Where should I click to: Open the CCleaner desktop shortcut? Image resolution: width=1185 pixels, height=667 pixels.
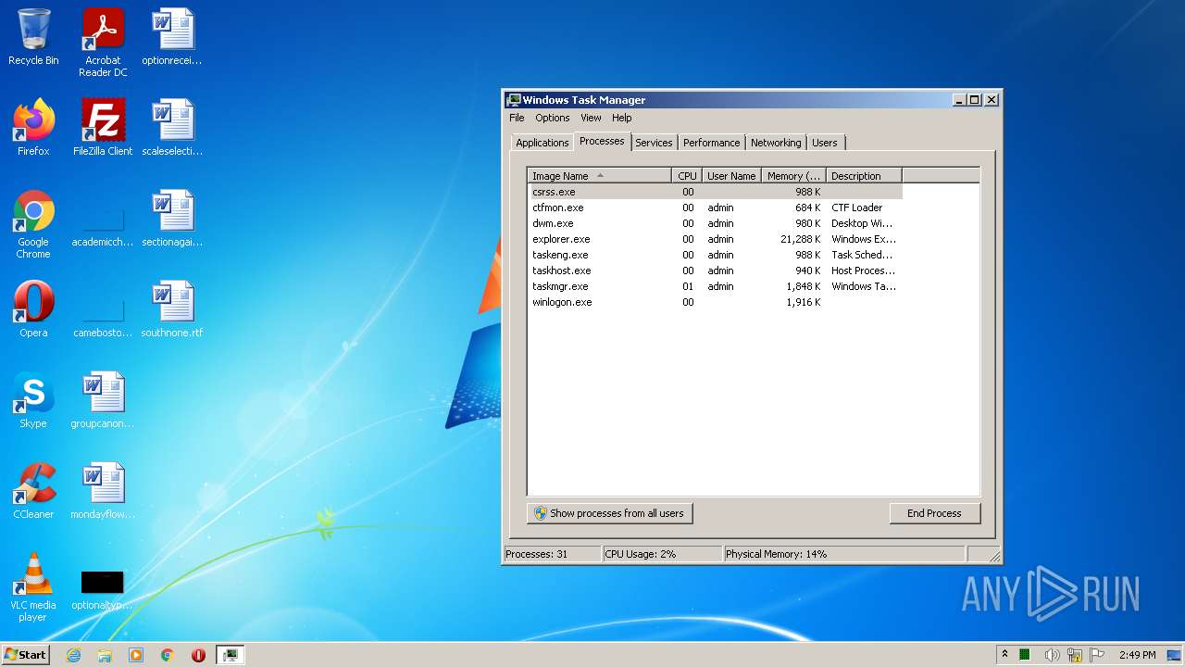pos(33,491)
